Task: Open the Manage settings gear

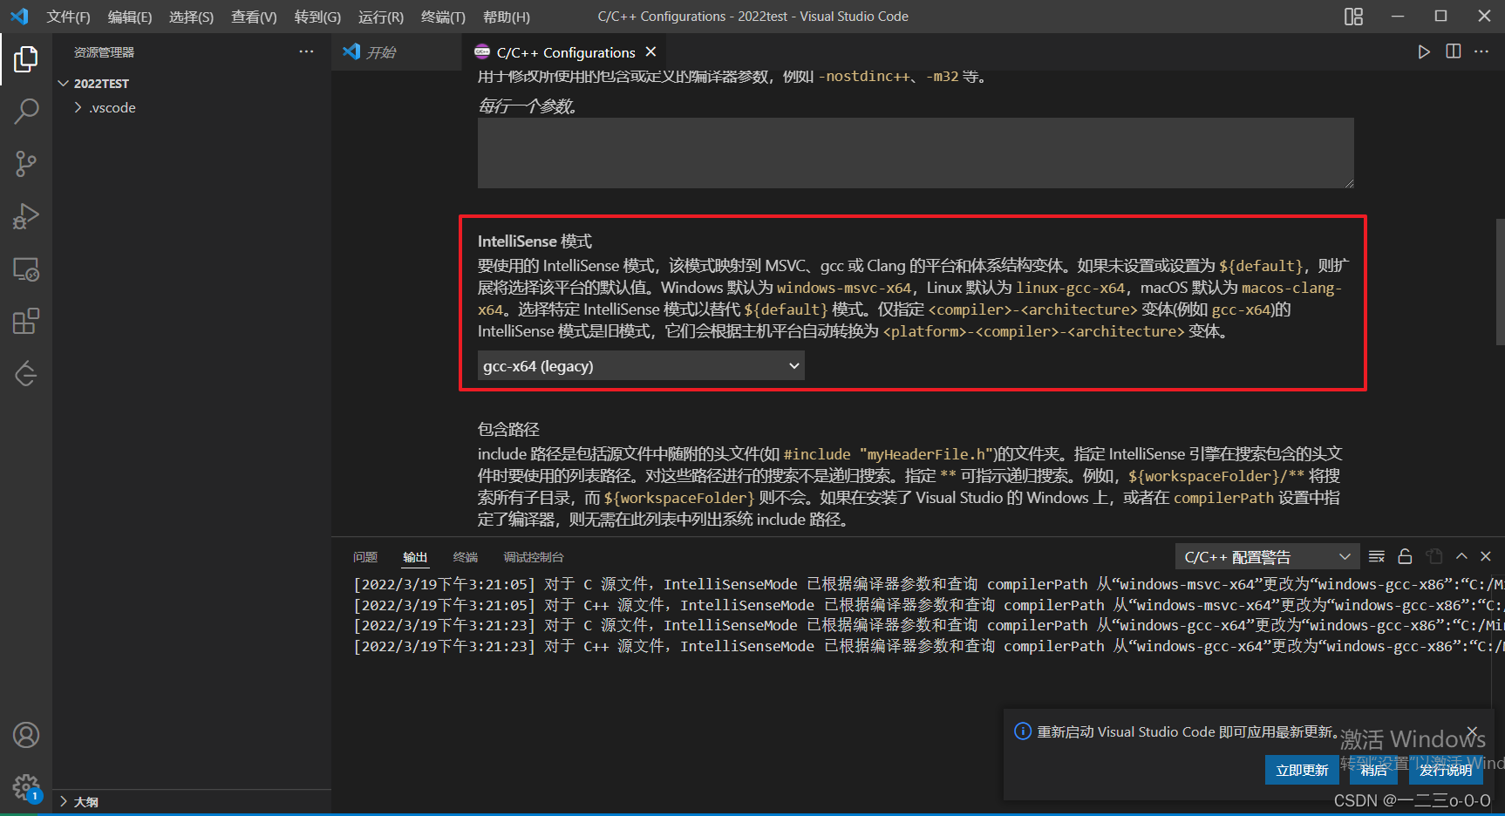Action: [25, 787]
